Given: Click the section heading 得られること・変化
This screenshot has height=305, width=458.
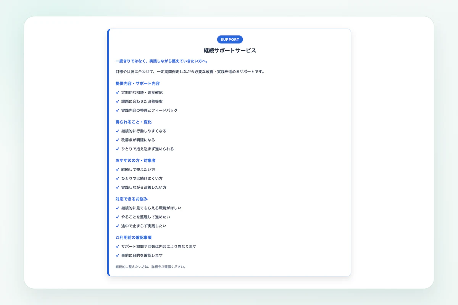Looking at the screenshot, I should [134, 122].
